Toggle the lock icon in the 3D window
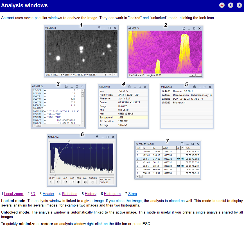This screenshot has height=227, width=244. [184, 28]
